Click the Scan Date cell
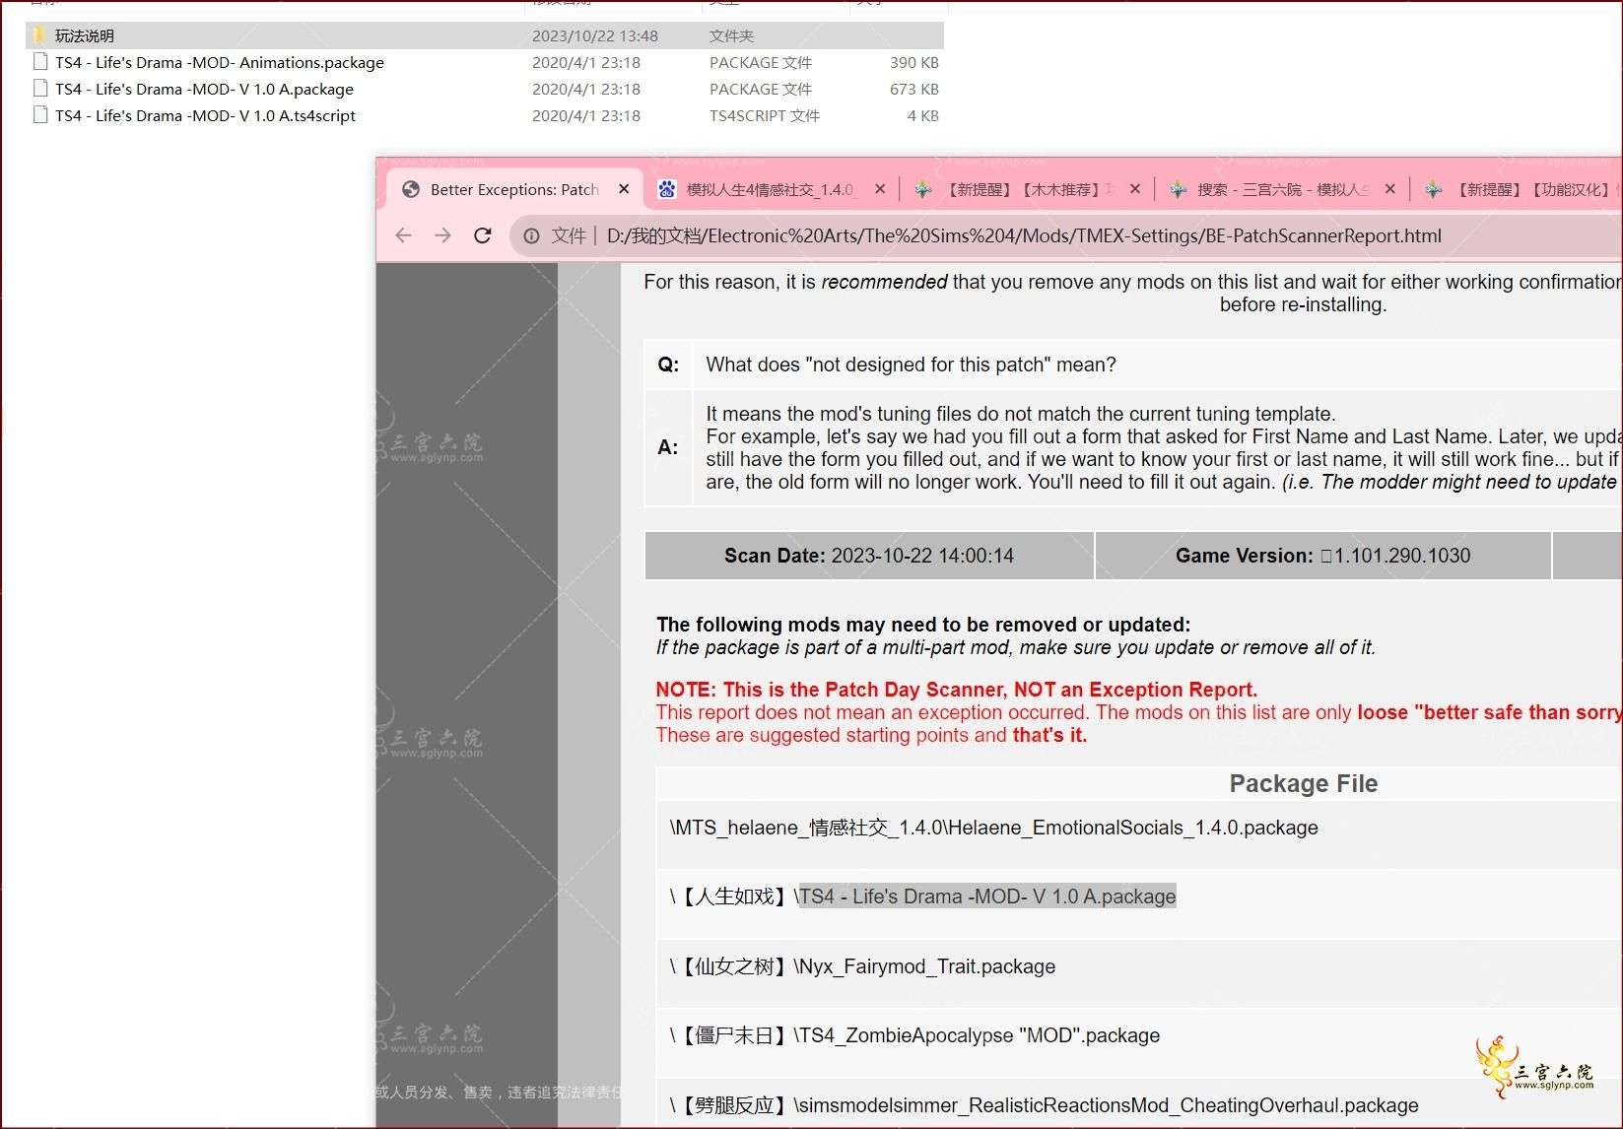1623x1129 pixels. click(869, 556)
